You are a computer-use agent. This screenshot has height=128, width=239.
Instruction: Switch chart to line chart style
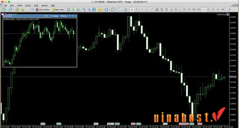tap(79, 10)
